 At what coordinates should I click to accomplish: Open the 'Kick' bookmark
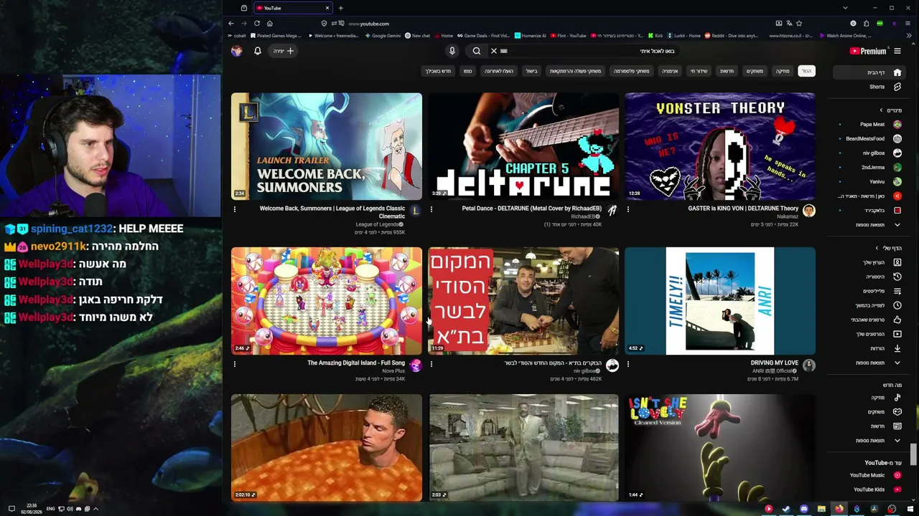(x=656, y=36)
